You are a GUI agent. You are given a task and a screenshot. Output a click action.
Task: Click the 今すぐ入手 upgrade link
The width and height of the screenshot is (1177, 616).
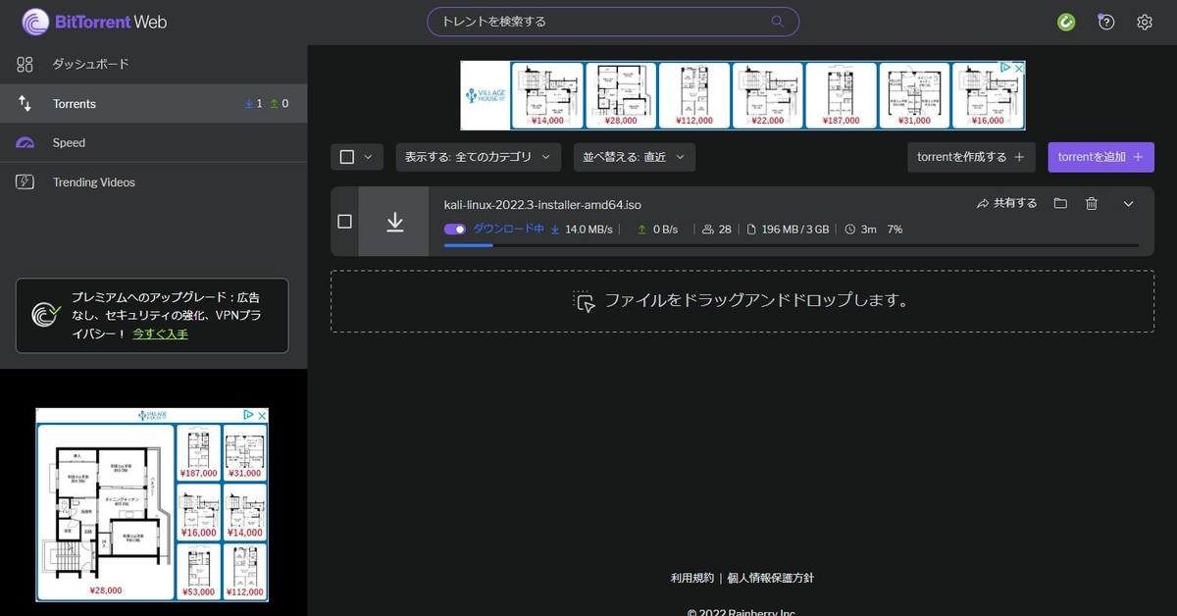click(161, 334)
